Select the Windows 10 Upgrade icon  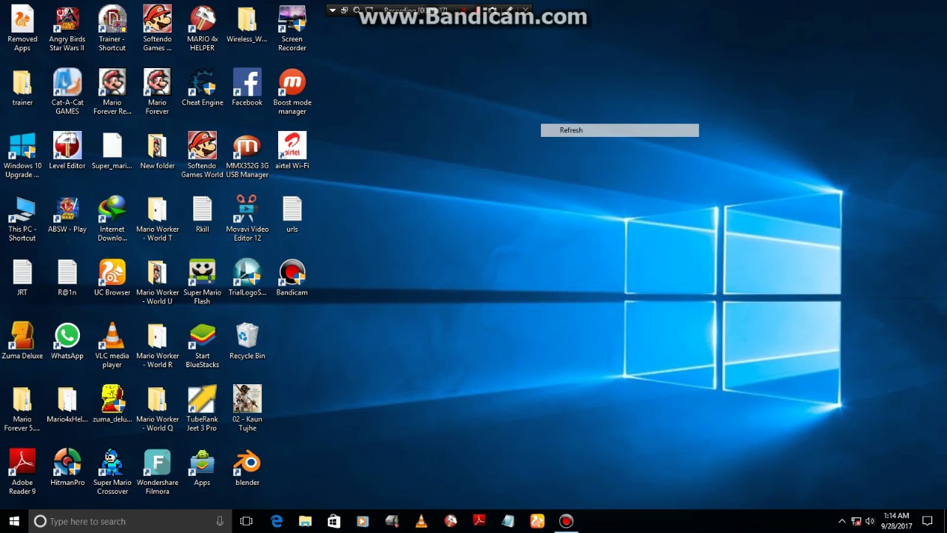[22, 156]
